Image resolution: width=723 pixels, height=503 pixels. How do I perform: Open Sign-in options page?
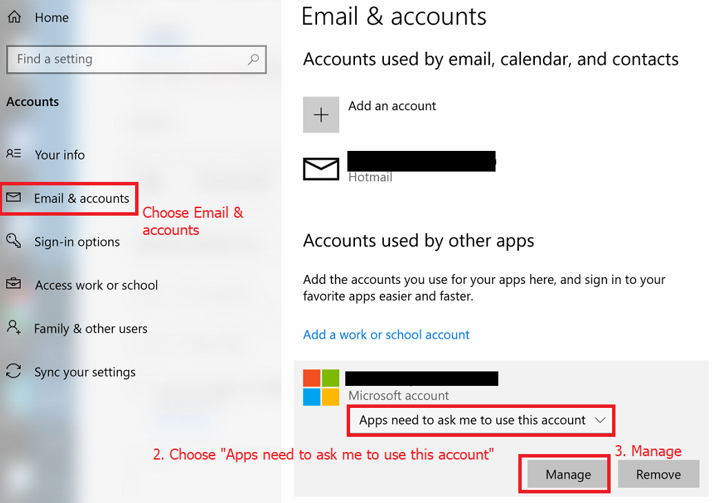[77, 242]
